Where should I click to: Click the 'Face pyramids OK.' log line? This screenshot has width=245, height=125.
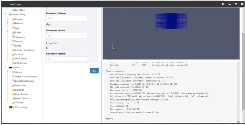tap(119, 106)
